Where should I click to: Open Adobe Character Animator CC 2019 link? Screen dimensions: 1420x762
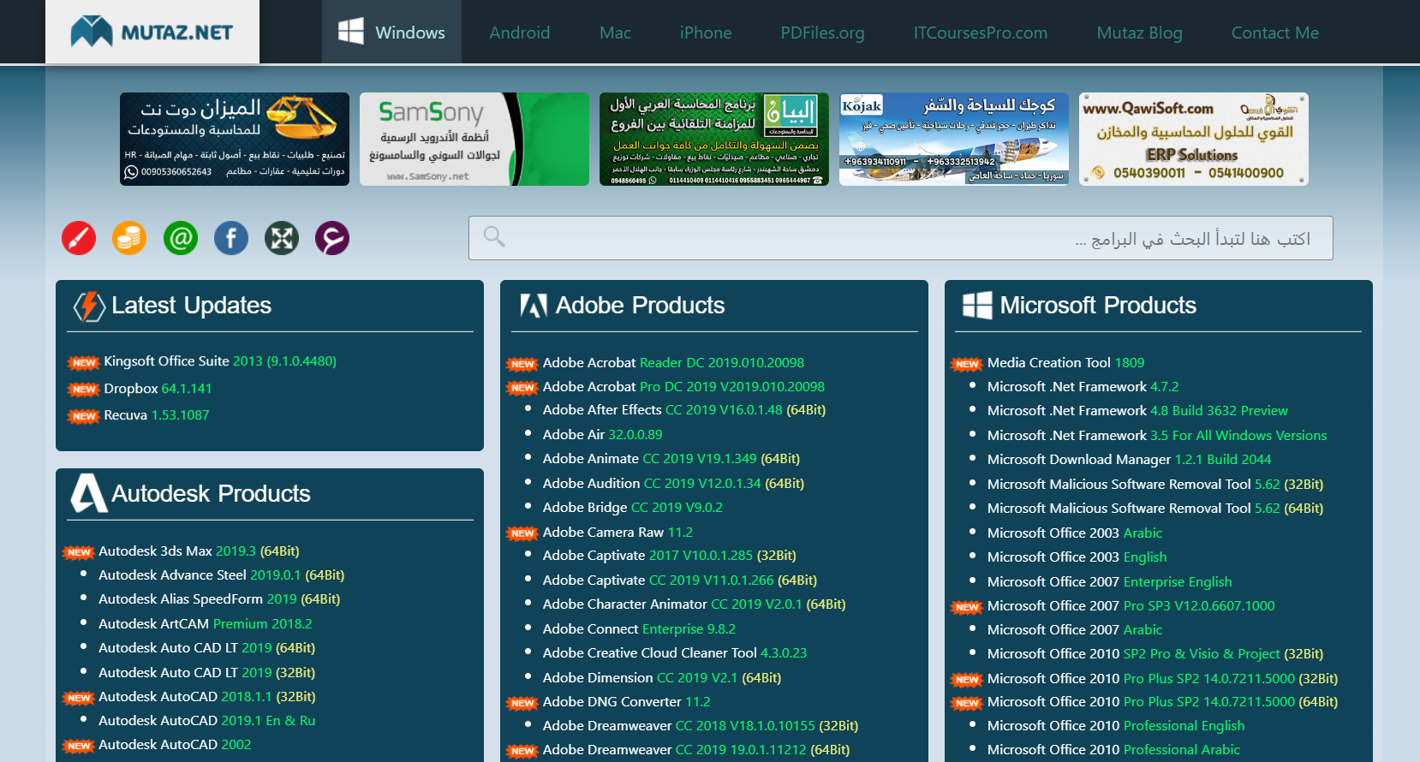click(x=695, y=604)
